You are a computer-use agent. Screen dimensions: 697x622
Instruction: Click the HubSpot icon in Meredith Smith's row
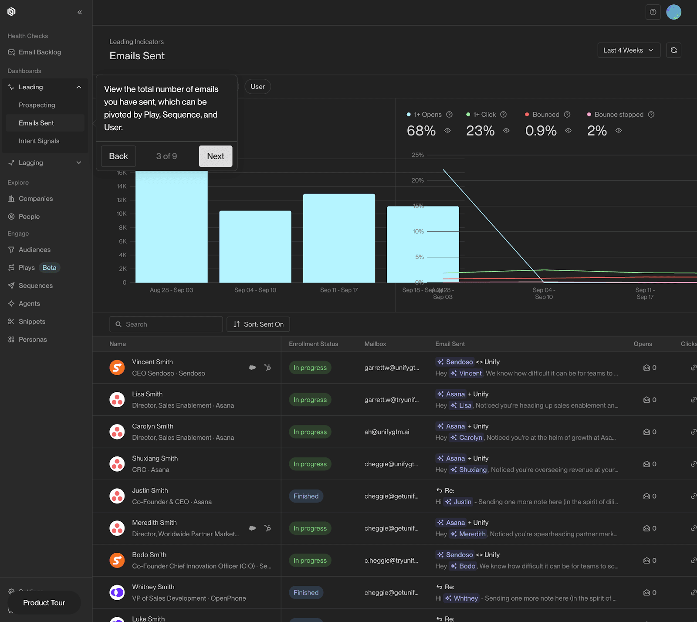coord(267,528)
